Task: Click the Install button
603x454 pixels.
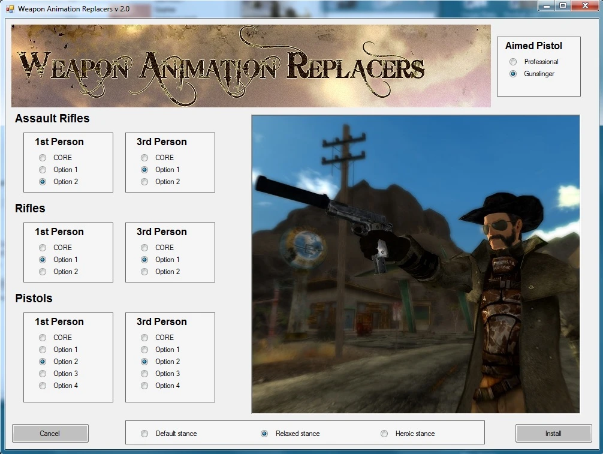Action: pyautogui.click(x=553, y=433)
